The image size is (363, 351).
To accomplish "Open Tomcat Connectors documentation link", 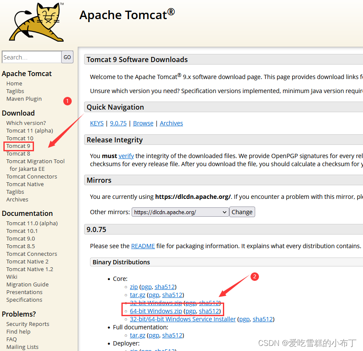I will tap(32, 254).
